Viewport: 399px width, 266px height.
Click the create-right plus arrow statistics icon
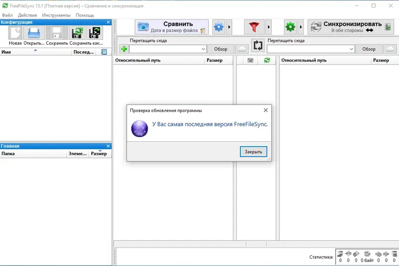click(x=379, y=254)
